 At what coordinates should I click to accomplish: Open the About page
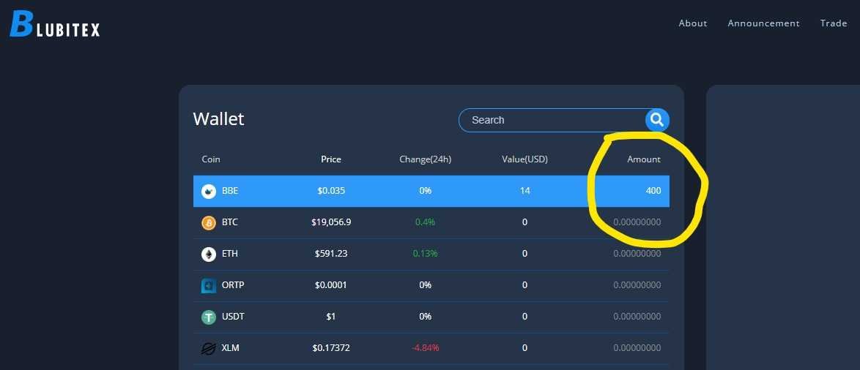coord(693,23)
